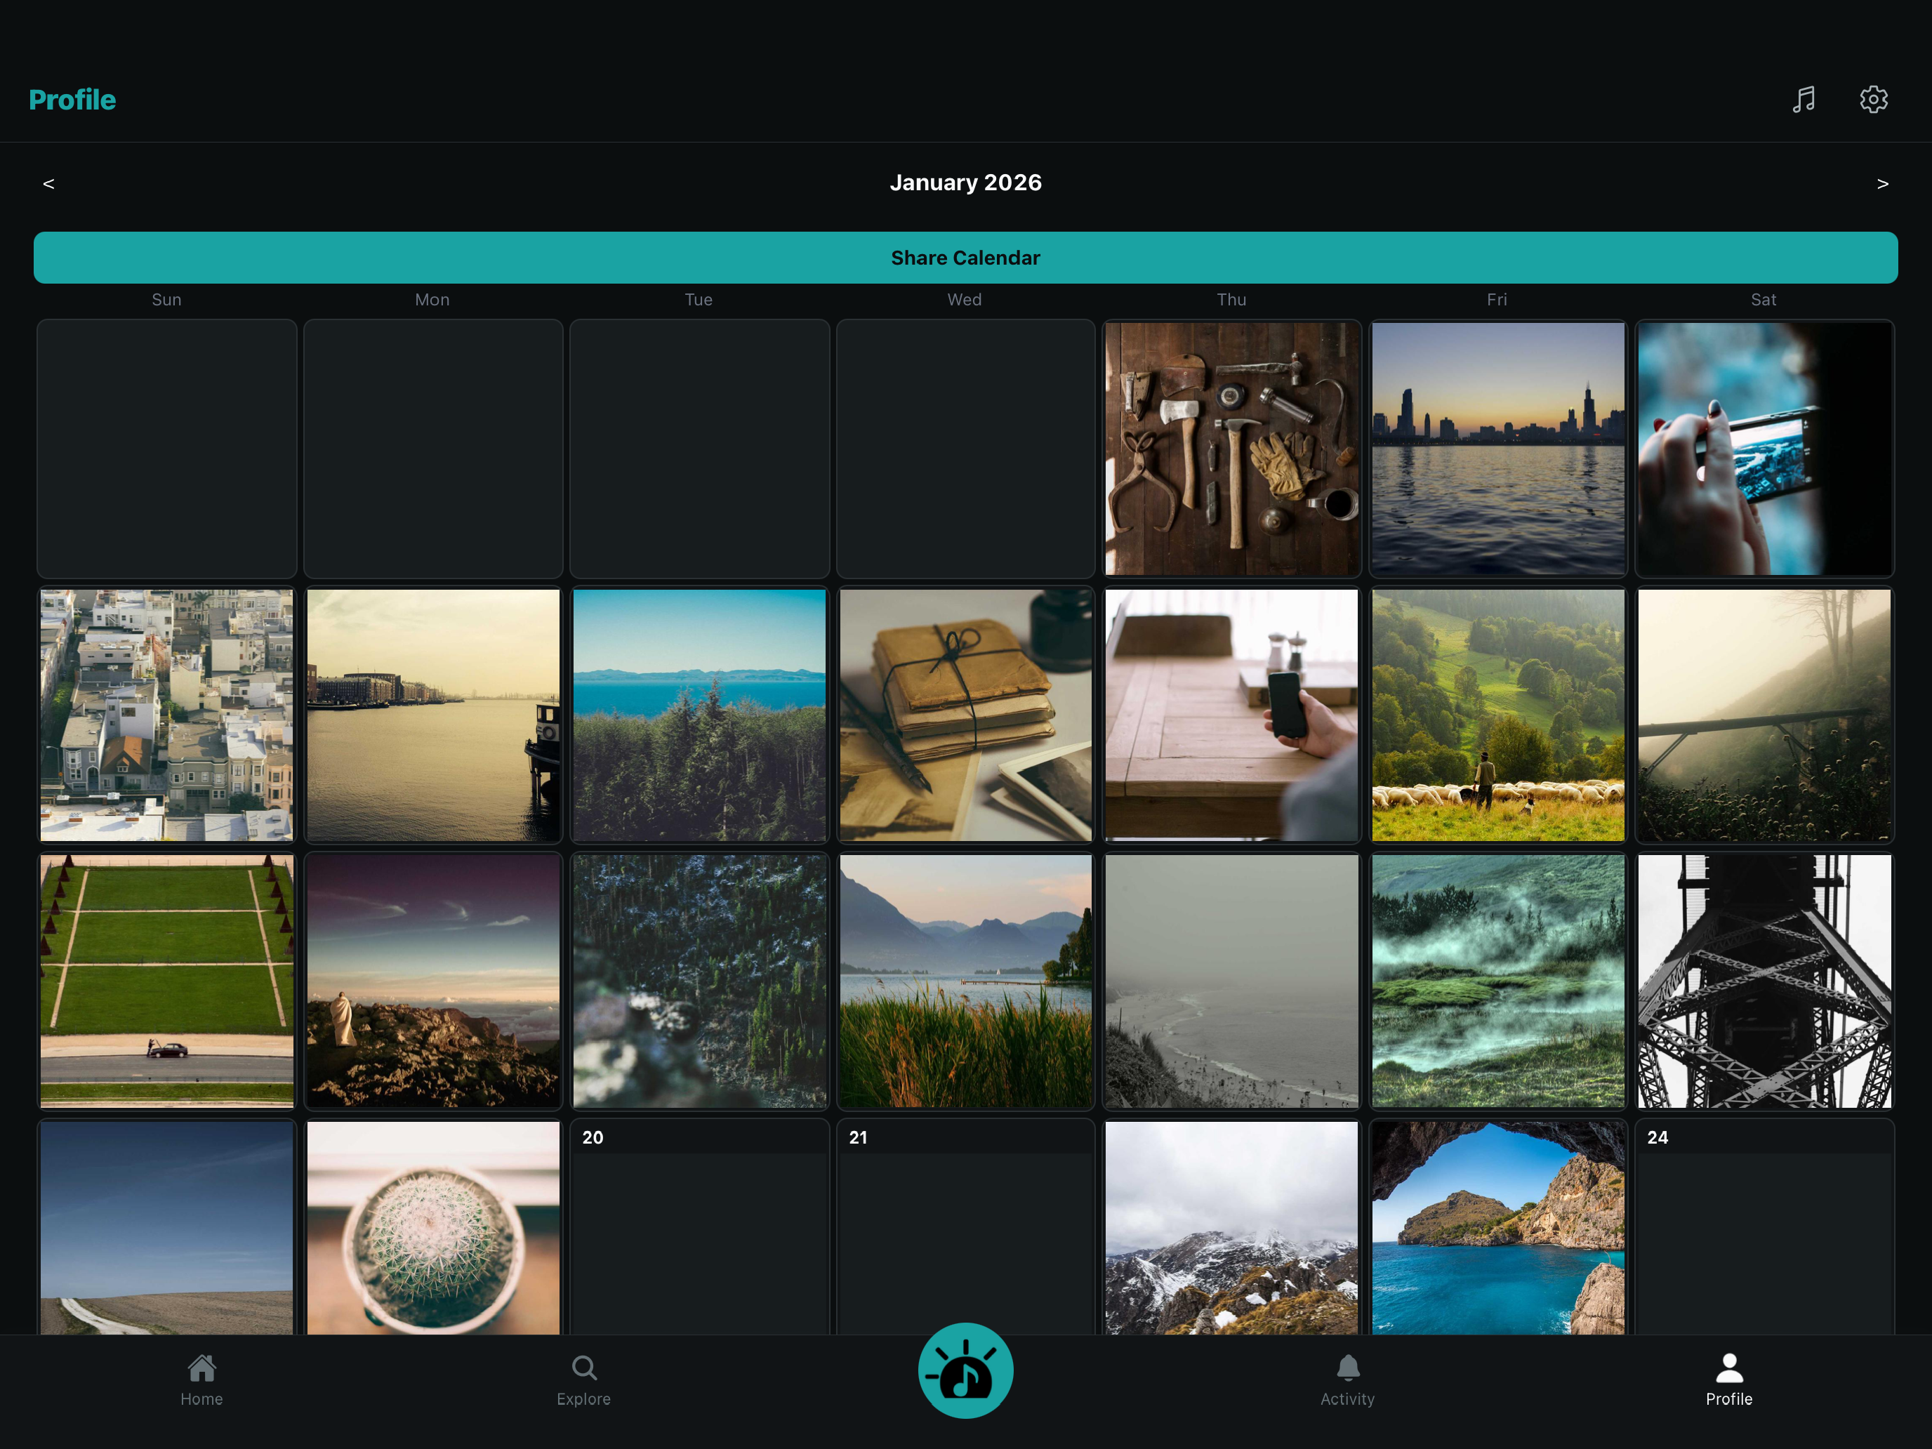Open the misty green marsh photo

point(1498,981)
